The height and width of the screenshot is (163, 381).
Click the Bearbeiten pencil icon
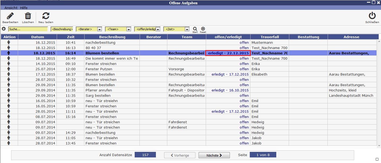[10, 16]
